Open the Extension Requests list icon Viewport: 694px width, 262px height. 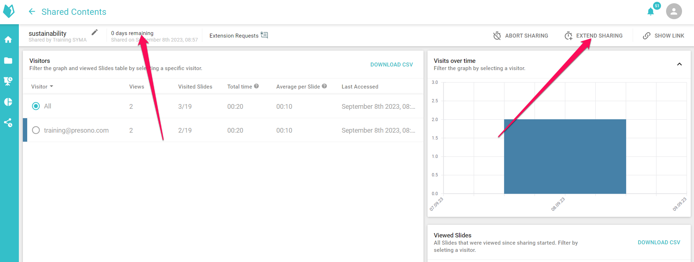[264, 35]
